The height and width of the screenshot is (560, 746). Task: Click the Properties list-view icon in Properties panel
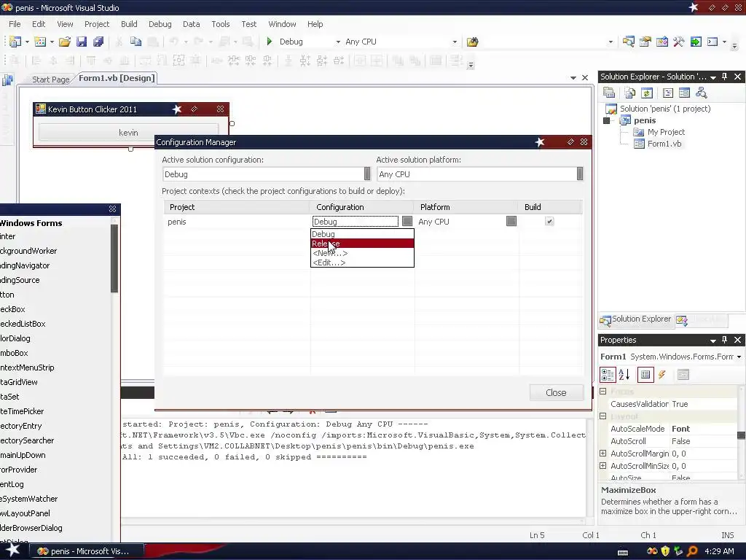coord(645,375)
